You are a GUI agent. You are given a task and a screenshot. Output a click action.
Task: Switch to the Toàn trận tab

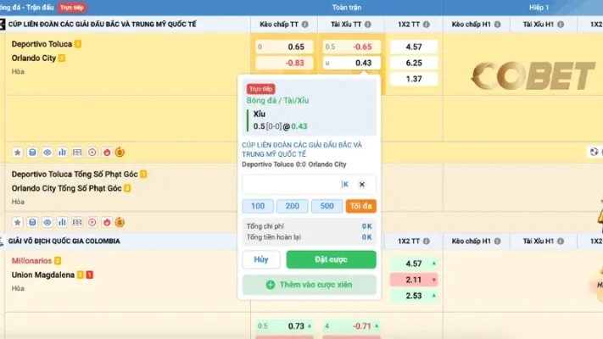[347, 8]
